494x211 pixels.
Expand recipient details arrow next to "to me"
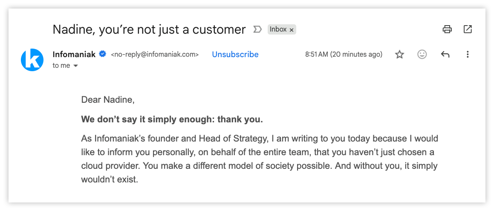(x=76, y=66)
